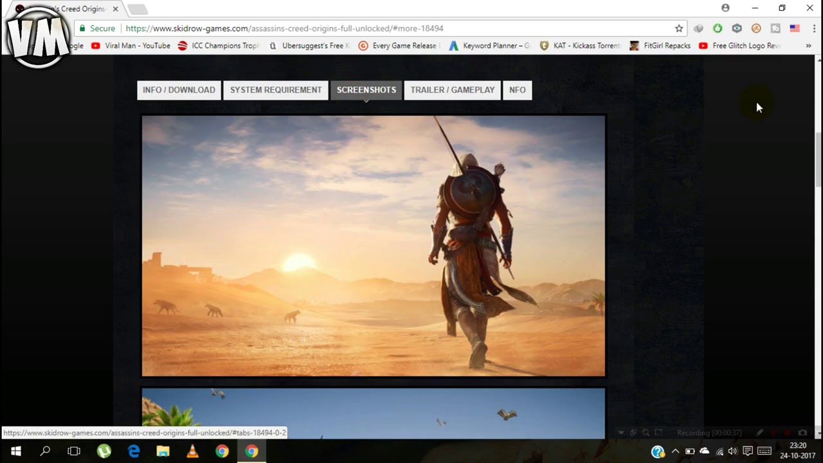
Task: Open the OneDrive cloud tray icon
Action: click(705, 451)
